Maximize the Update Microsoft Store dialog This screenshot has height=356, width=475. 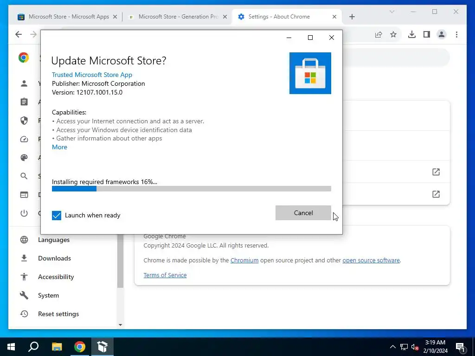click(x=310, y=38)
